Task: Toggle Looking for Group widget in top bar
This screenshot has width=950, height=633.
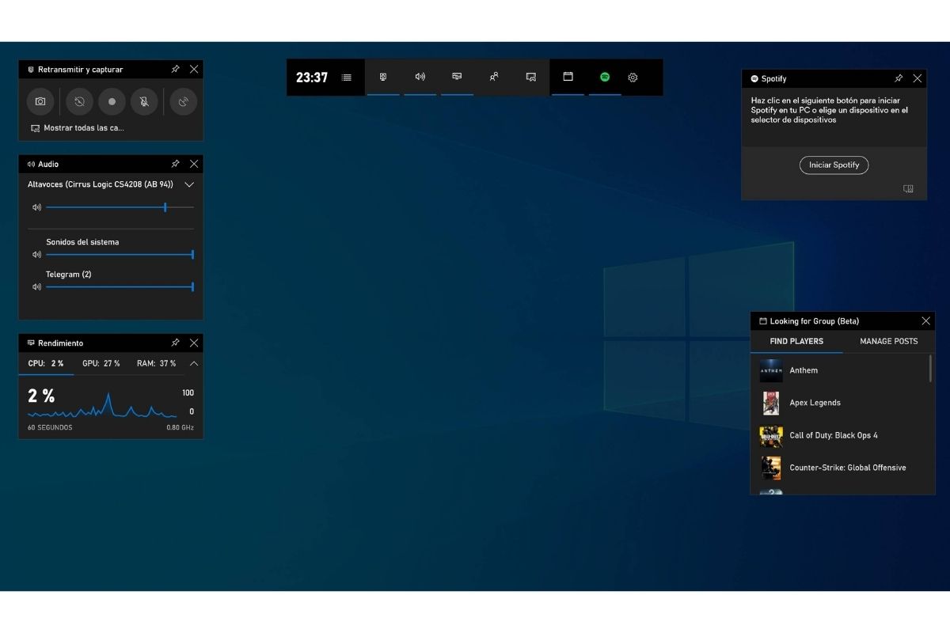Action: pyautogui.click(x=568, y=77)
